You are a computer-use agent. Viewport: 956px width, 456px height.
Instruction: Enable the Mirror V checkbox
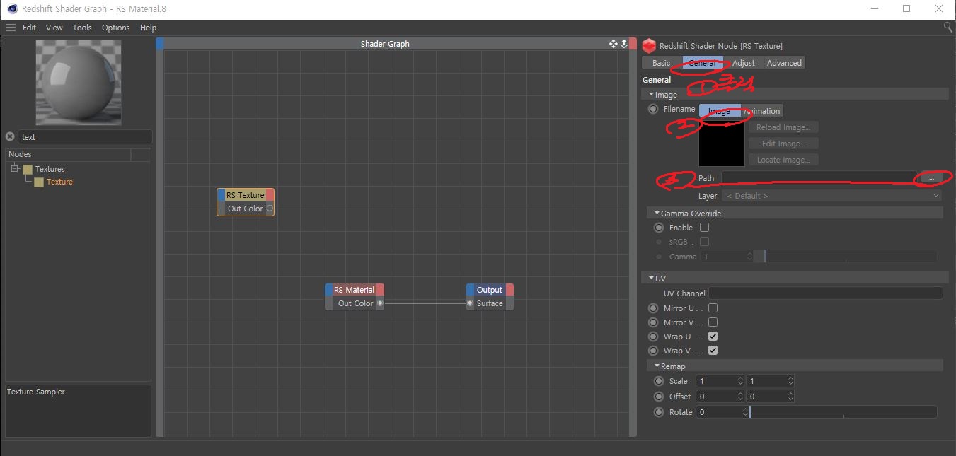[x=713, y=322]
